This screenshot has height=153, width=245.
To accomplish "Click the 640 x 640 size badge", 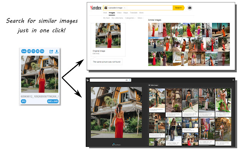I will [x=53, y=101].
